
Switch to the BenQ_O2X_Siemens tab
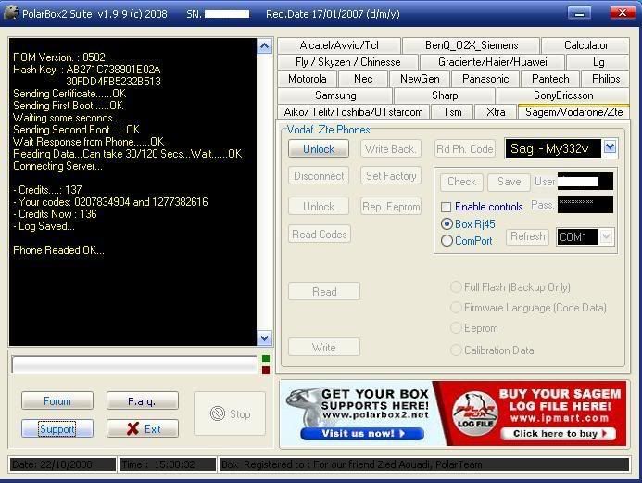click(x=472, y=45)
